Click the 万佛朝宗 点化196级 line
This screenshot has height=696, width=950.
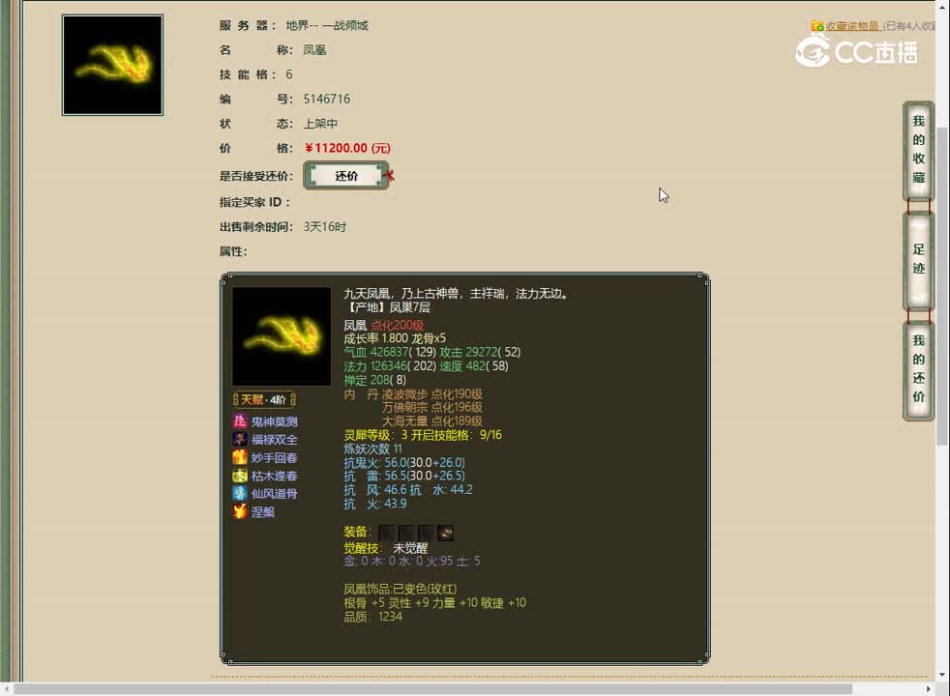tap(432, 407)
